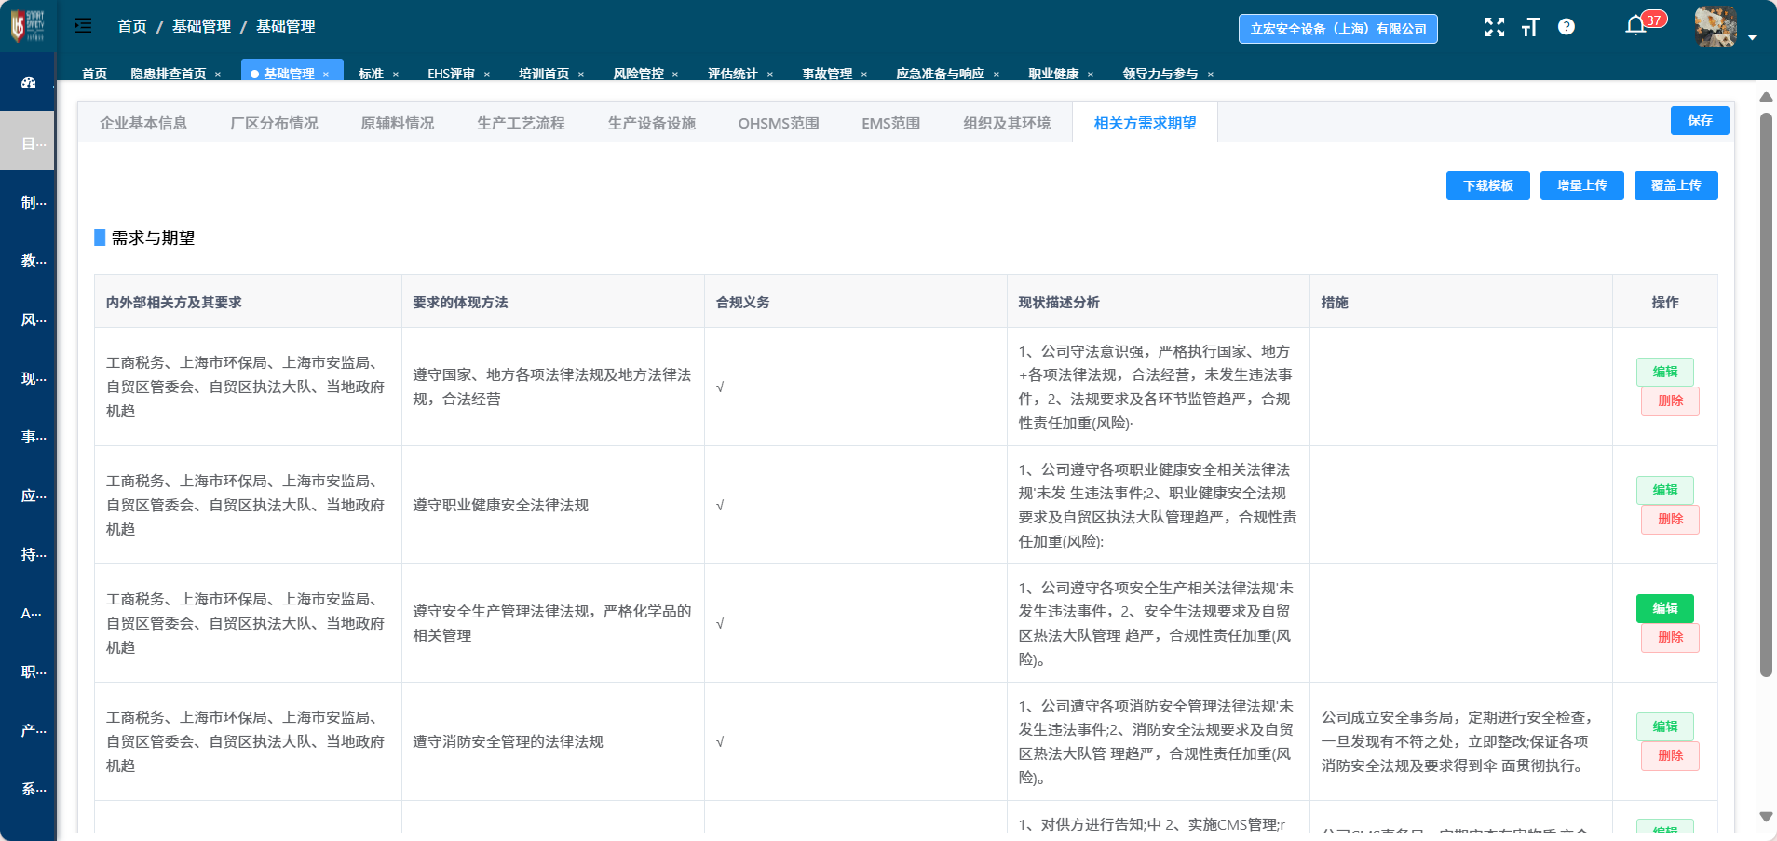Expand the 持… sidebar menu item
The width and height of the screenshot is (1777, 841).
pyautogui.click(x=28, y=554)
